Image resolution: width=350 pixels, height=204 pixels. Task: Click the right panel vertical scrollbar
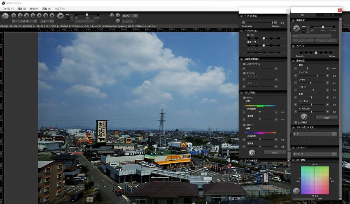(x=341, y=109)
